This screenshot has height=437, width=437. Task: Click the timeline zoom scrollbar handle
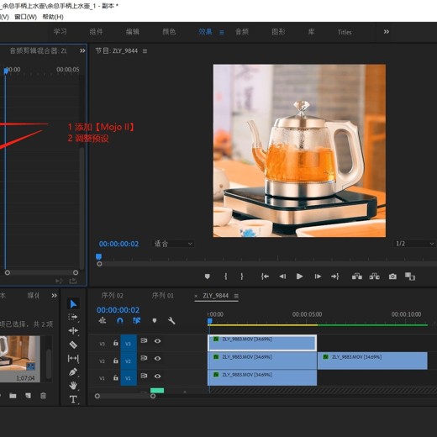(x=125, y=396)
